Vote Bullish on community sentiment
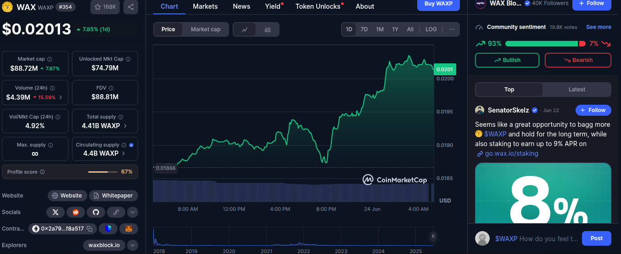The image size is (621, 254). click(x=507, y=60)
